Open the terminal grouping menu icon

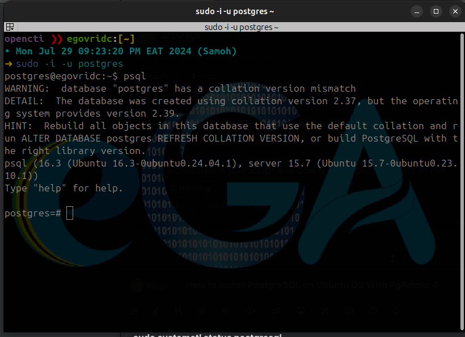click(x=10, y=27)
